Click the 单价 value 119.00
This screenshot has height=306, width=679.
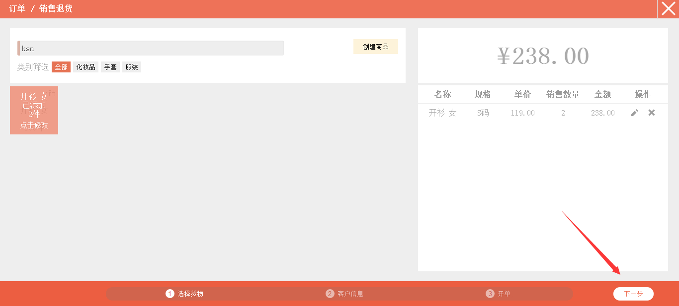[522, 113]
